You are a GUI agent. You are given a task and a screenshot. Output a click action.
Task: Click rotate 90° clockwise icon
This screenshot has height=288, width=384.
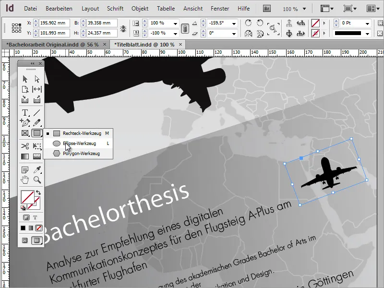point(248,23)
